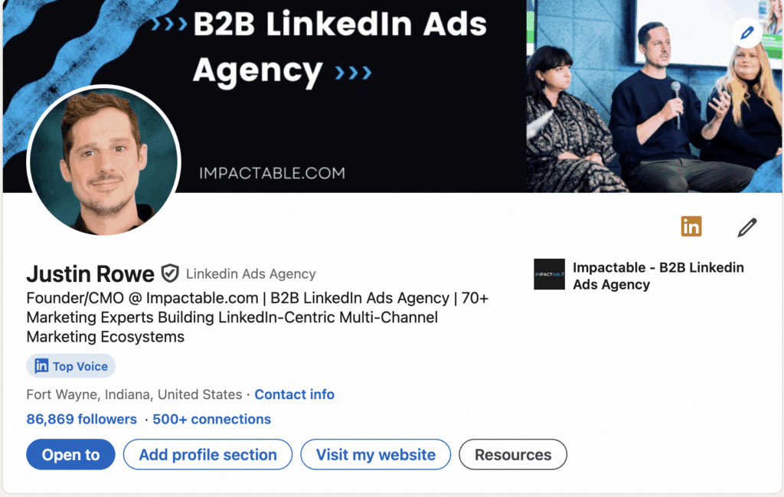This screenshot has height=497, width=784.
Task: Click the panel discussion photo in banner
Action: 653,96
